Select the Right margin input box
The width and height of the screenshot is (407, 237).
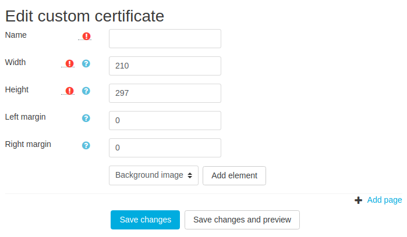(165, 148)
